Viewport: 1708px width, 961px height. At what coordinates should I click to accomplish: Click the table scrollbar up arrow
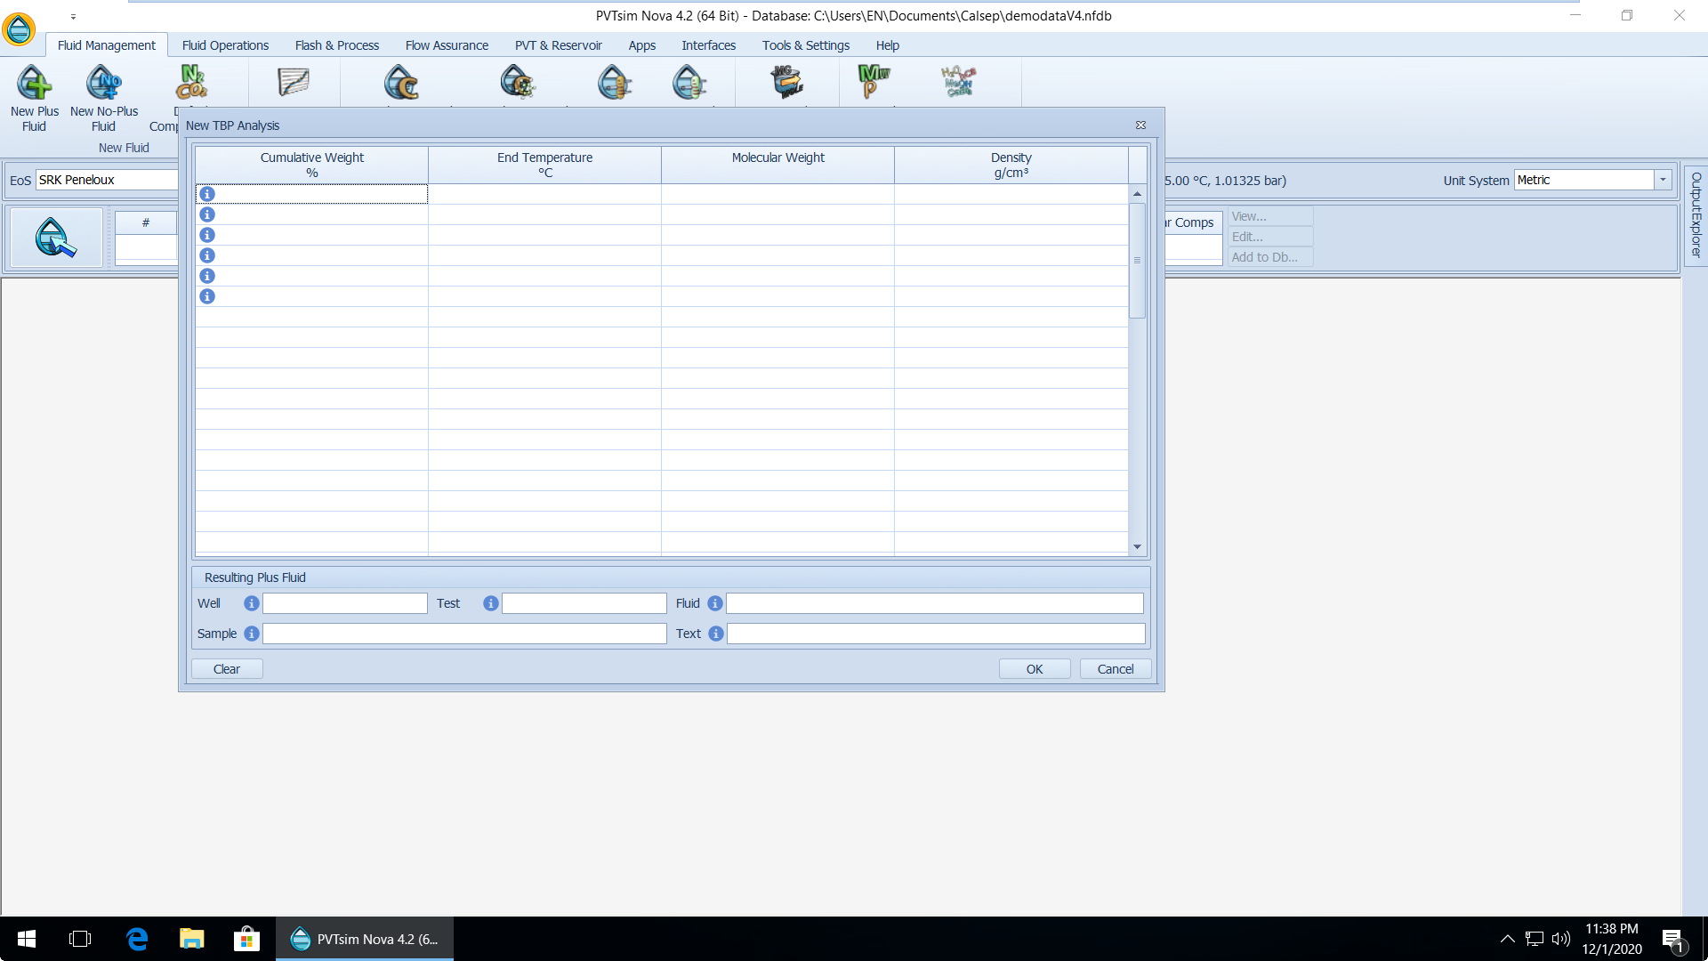1137,194
